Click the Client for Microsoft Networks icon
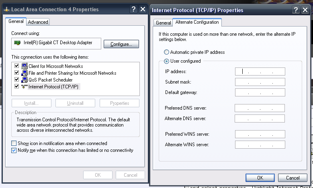 25,66
